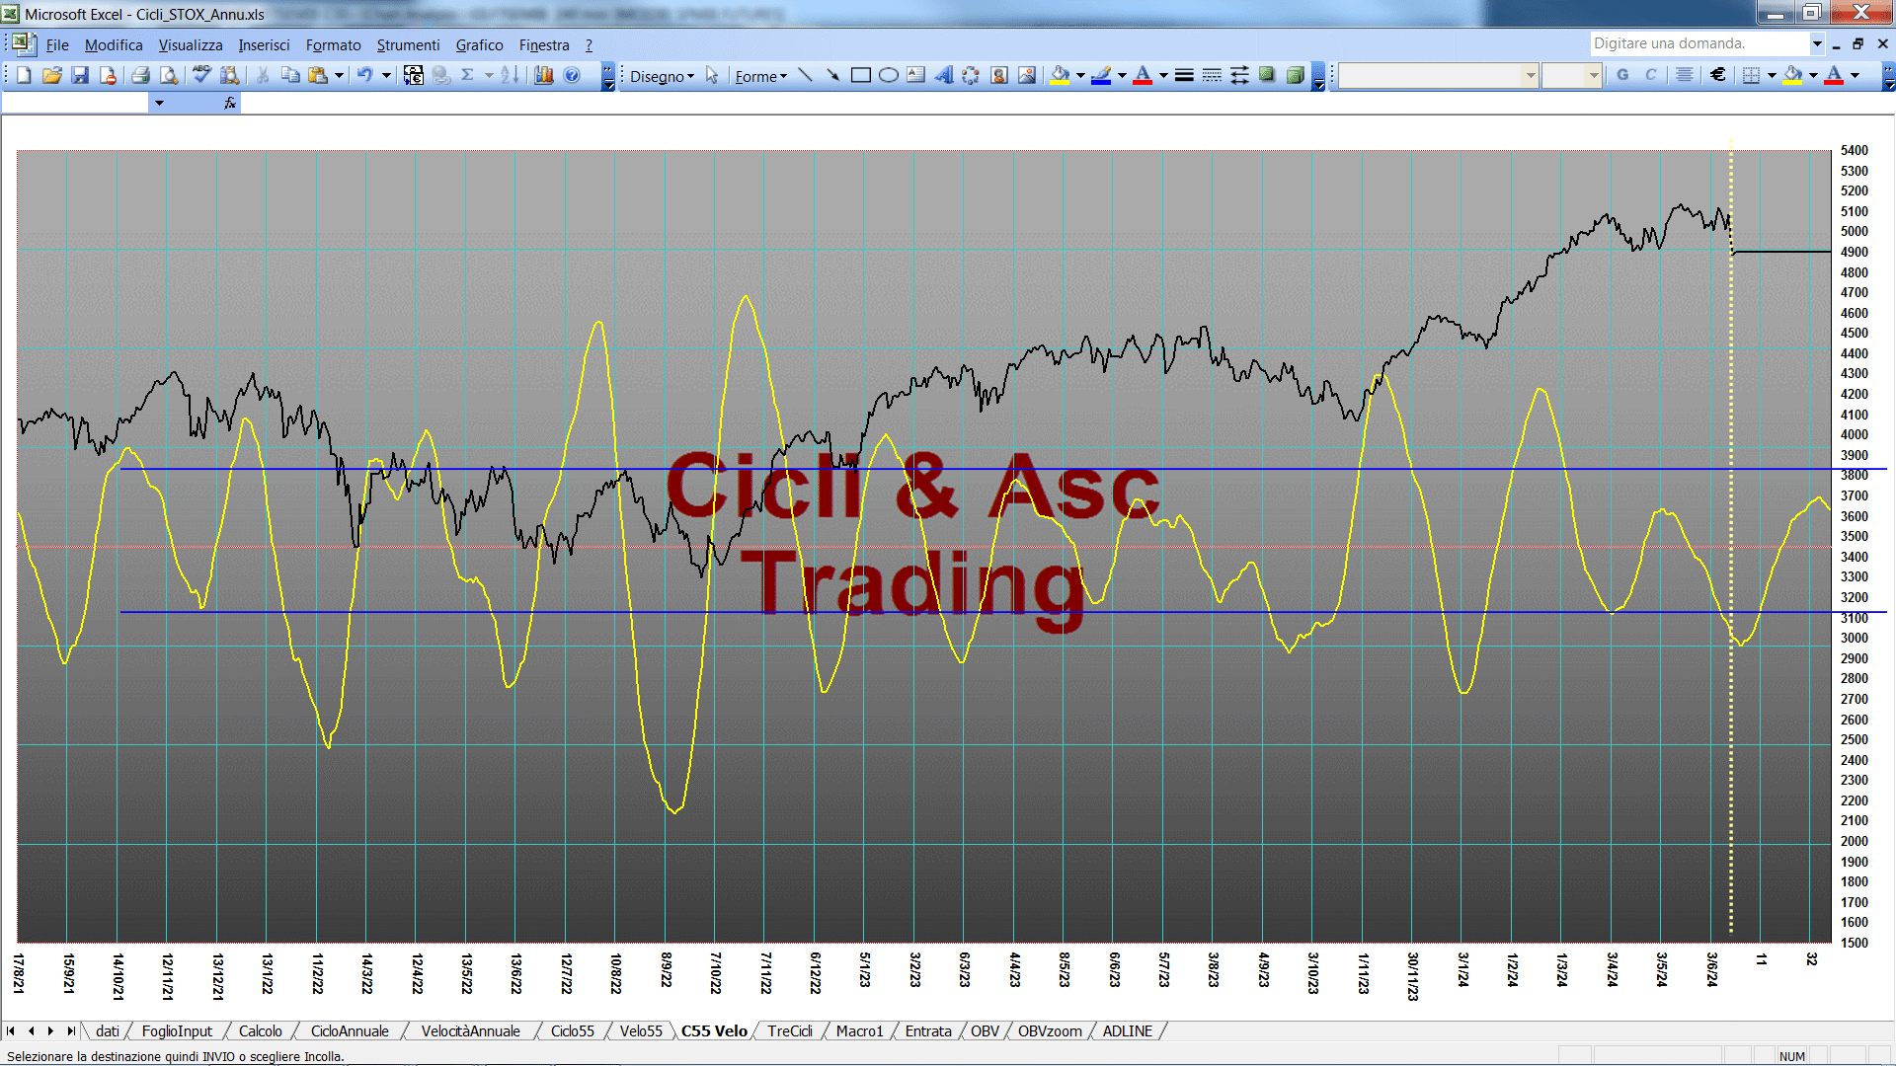Toggle Italic (C) formatting

point(1650,75)
